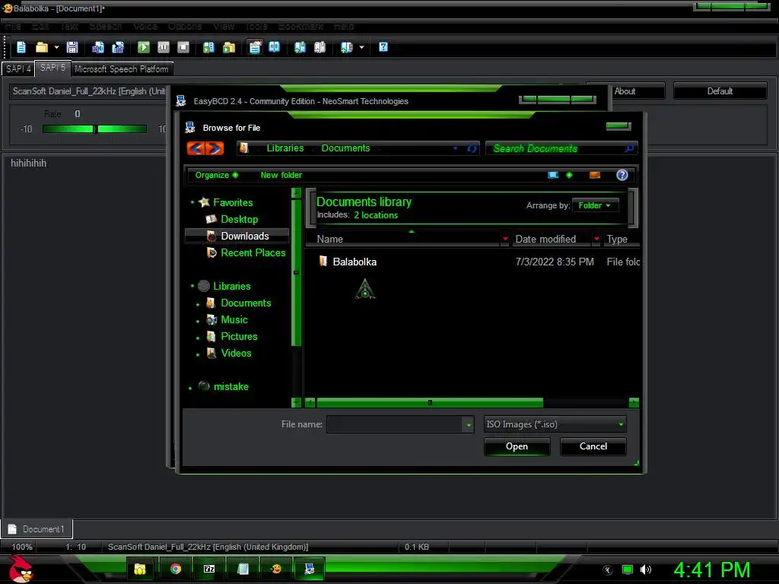Click the bookmark book icon with orange tab
Image resolution: width=779 pixels, height=584 pixels.
346,47
